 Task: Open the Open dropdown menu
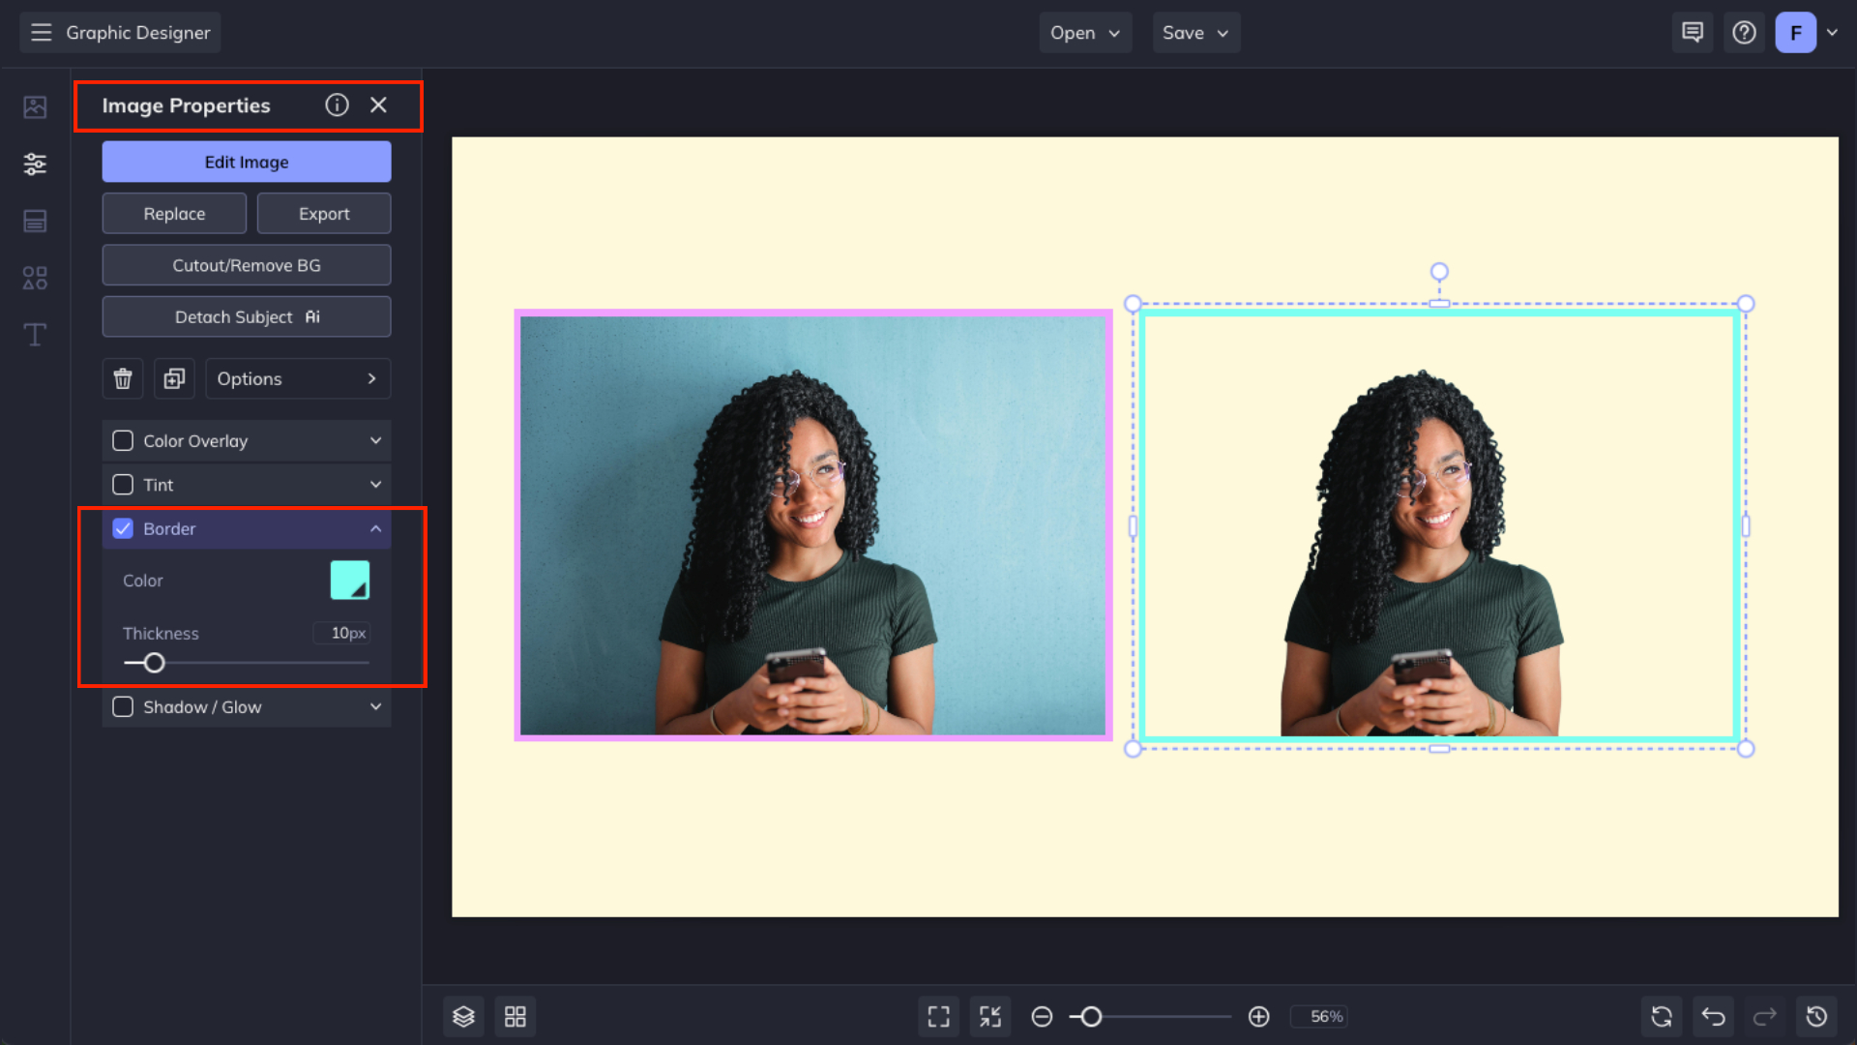(x=1084, y=33)
